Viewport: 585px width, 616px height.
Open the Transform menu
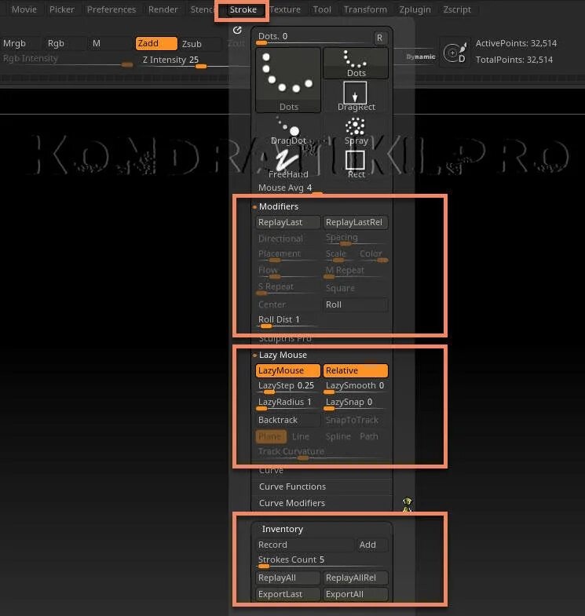pyautogui.click(x=365, y=9)
